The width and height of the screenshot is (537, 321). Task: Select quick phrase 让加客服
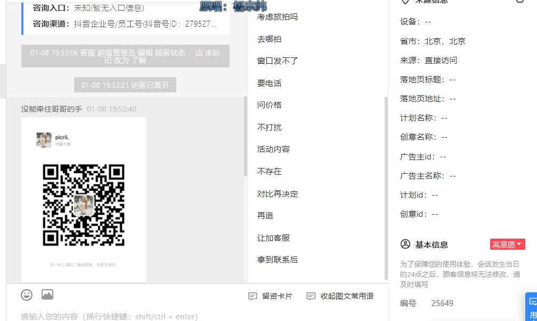273,238
